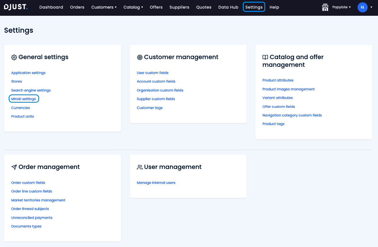The height and width of the screenshot is (247, 378).
Task: Select Offers in the navigation bar
Action: (156, 7)
